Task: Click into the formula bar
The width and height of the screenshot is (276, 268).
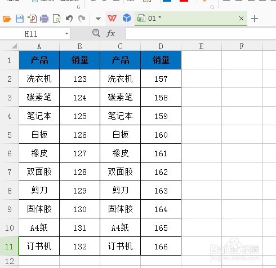Action: [201, 34]
